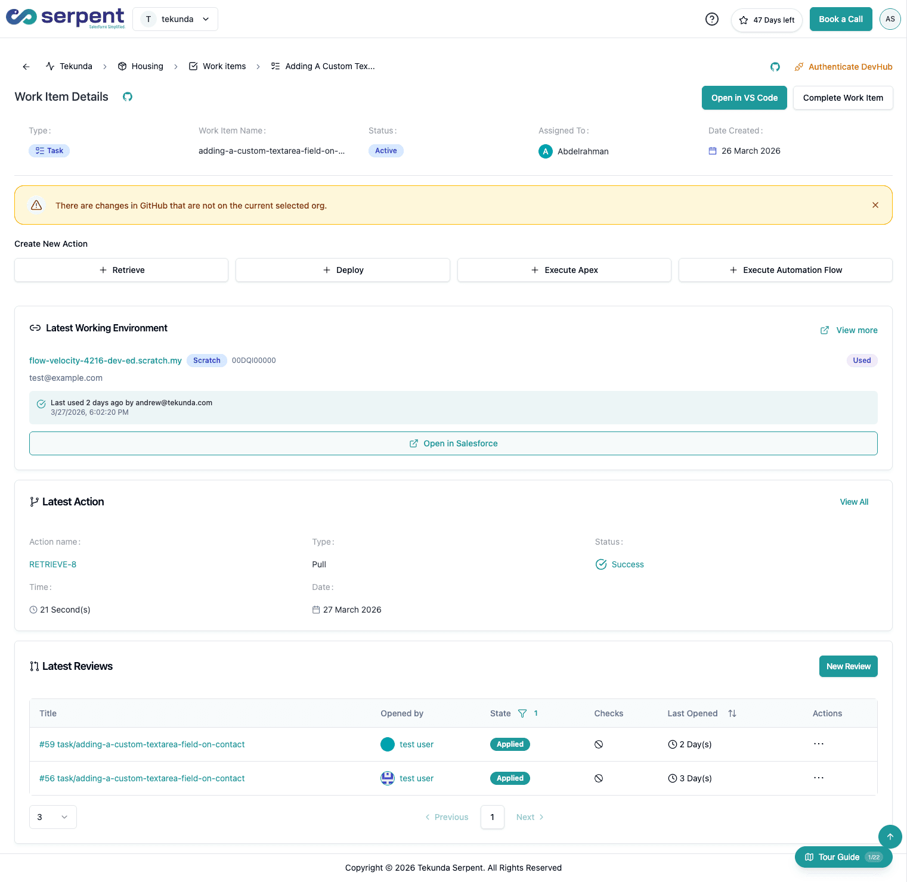
Task: Open RETRIEVE-8 action link
Action: pyautogui.click(x=52, y=564)
